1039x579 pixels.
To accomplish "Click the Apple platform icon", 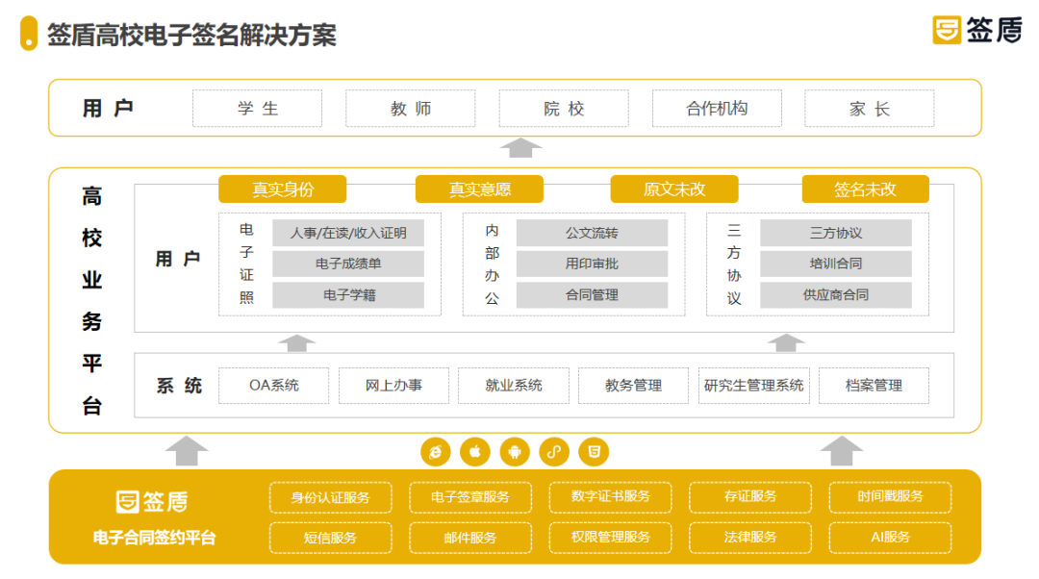I will (x=475, y=451).
